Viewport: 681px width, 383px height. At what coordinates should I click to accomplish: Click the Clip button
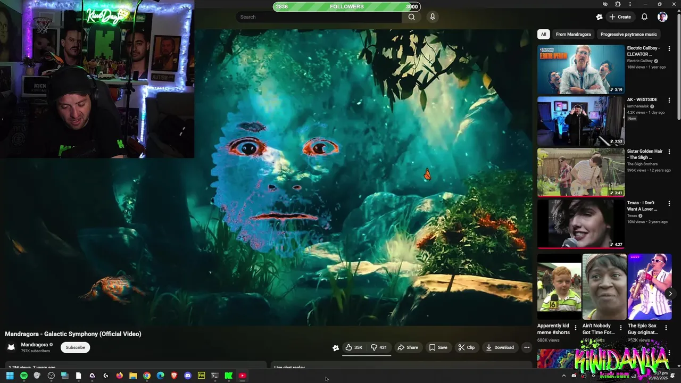[x=466, y=347]
